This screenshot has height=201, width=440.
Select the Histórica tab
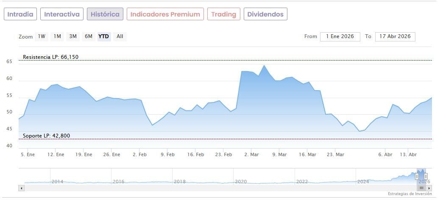click(105, 14)
